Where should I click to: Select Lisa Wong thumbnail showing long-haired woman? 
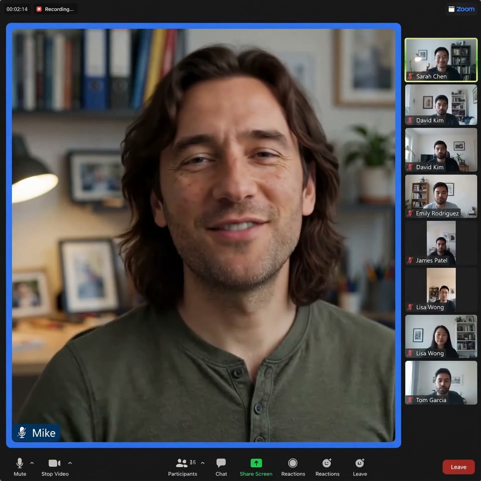[x=441, y=336]
